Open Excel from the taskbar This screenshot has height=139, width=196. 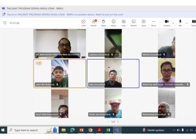click(108, 130)
